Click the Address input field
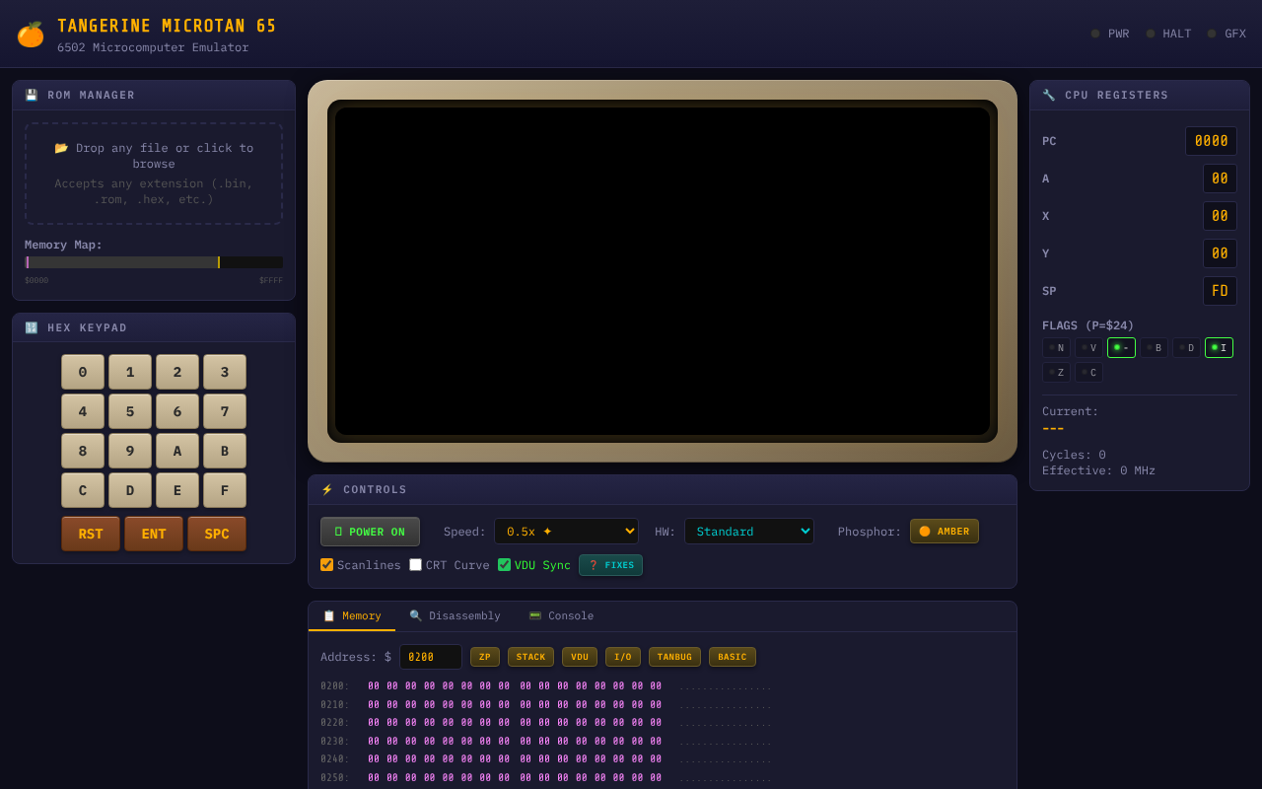 pos(430,656)
